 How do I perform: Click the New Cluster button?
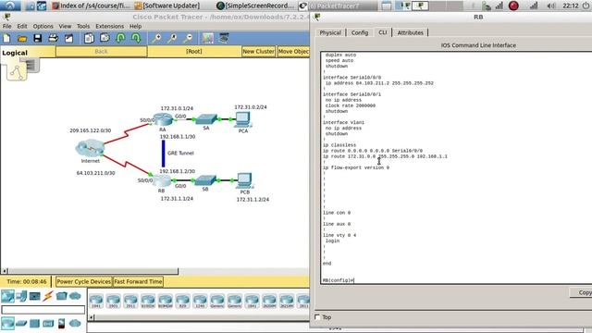[x=258, y=52]
